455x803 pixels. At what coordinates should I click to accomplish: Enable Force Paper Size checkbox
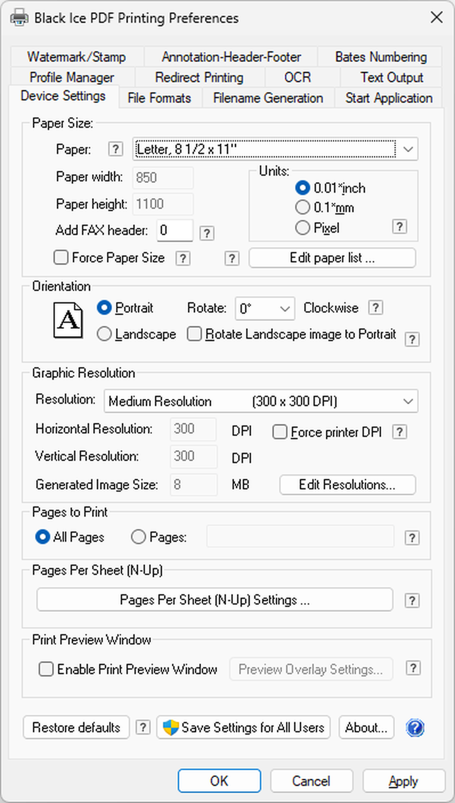[60, 258]
